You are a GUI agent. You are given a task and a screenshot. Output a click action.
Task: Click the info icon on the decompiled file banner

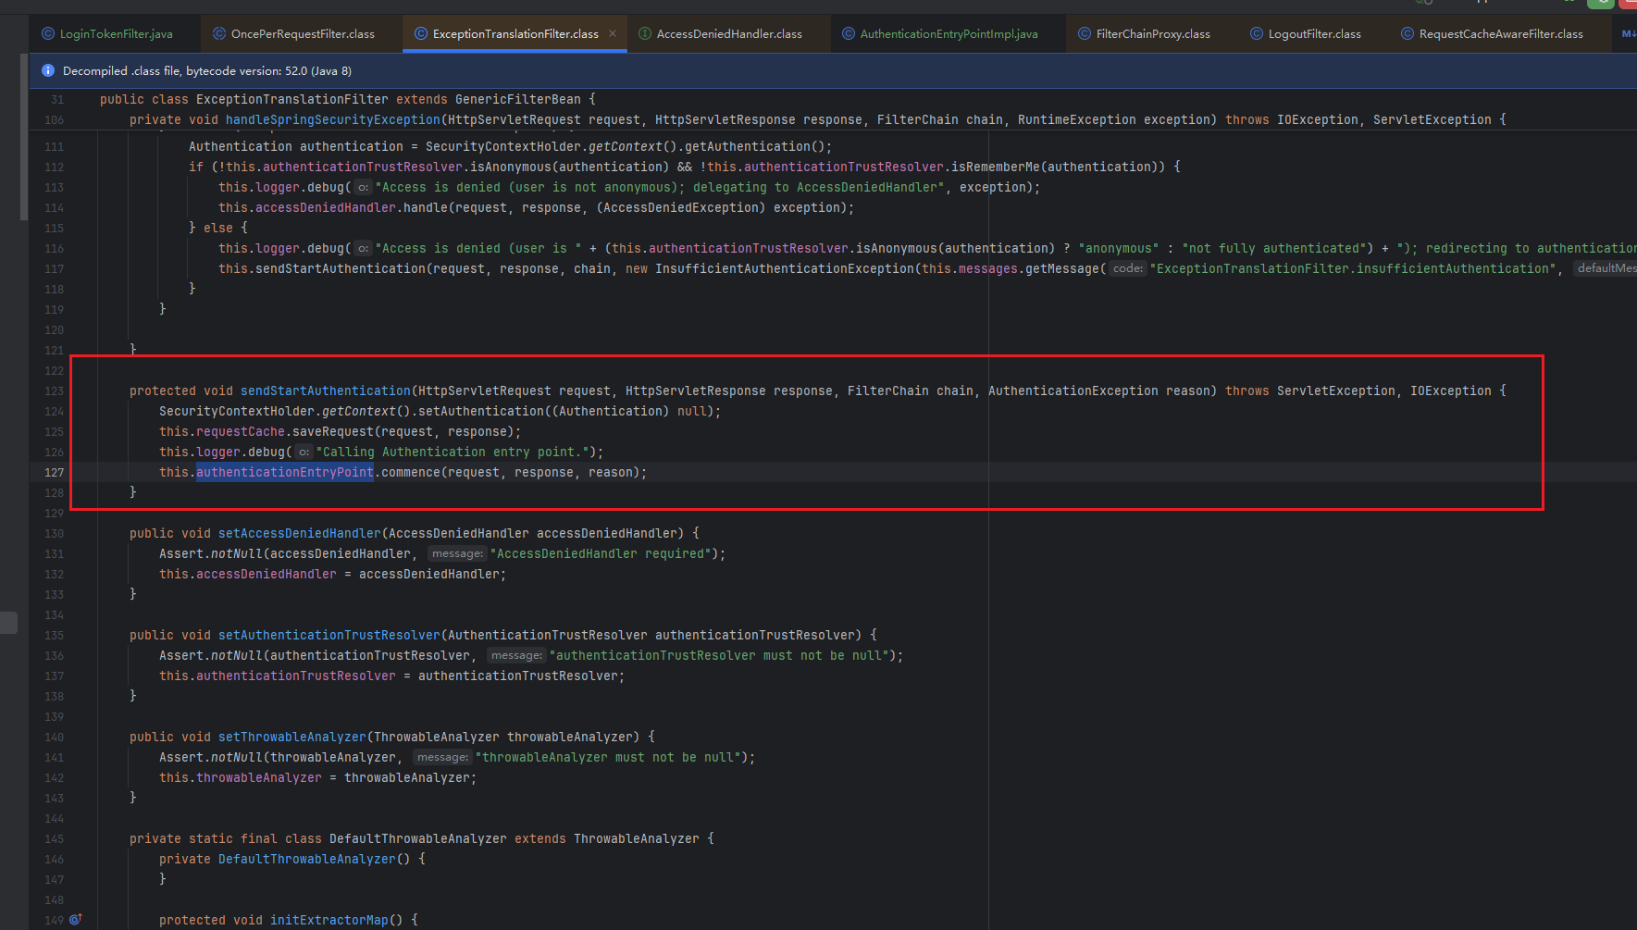[47, 70]
